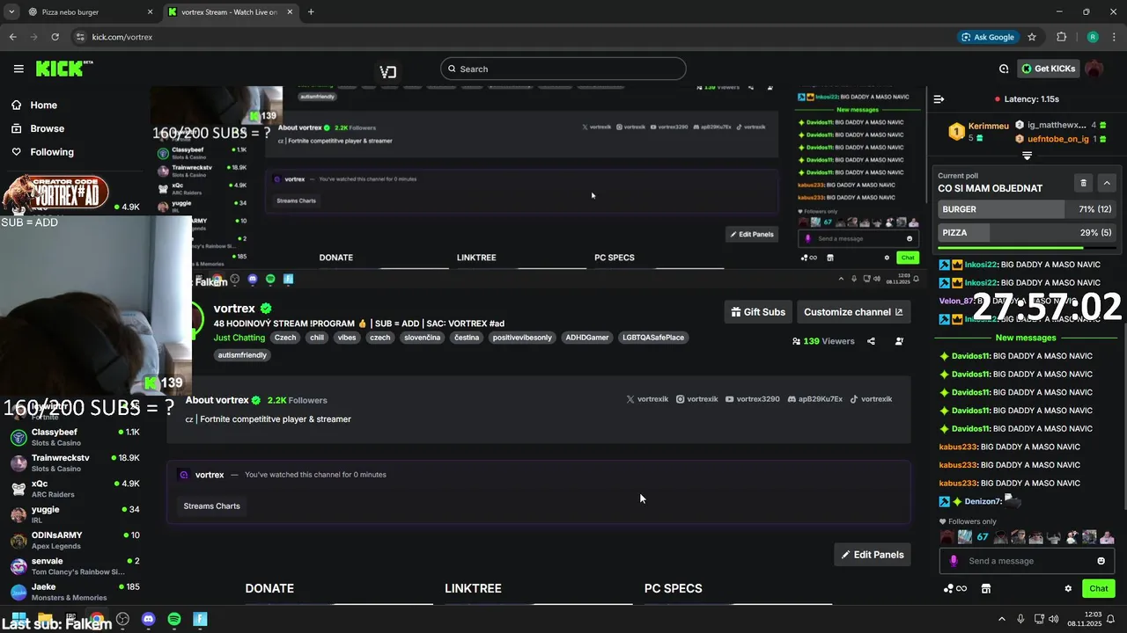Open Classybeef channel in sidebar
This screenshot has height=633, width=1127.
77,437
